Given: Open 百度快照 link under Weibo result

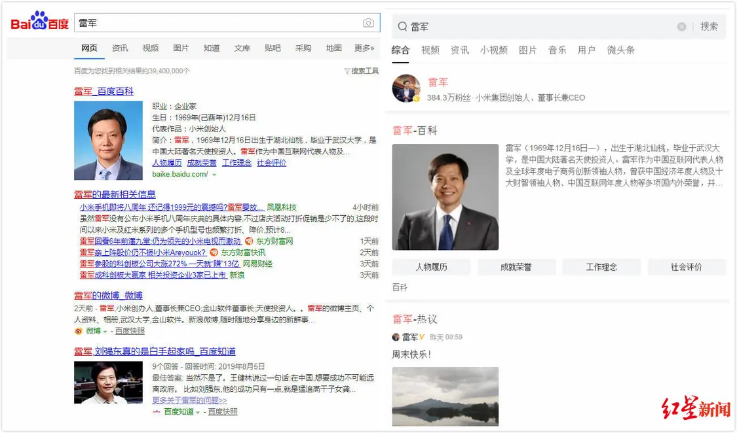Looking at the screenshot, I should pos(130,331).
